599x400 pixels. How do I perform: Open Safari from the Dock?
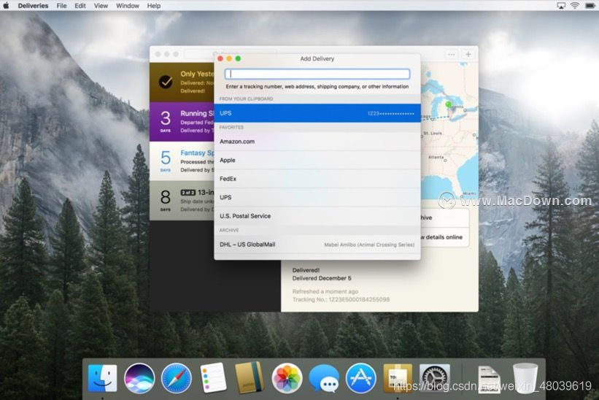[176, 378]
